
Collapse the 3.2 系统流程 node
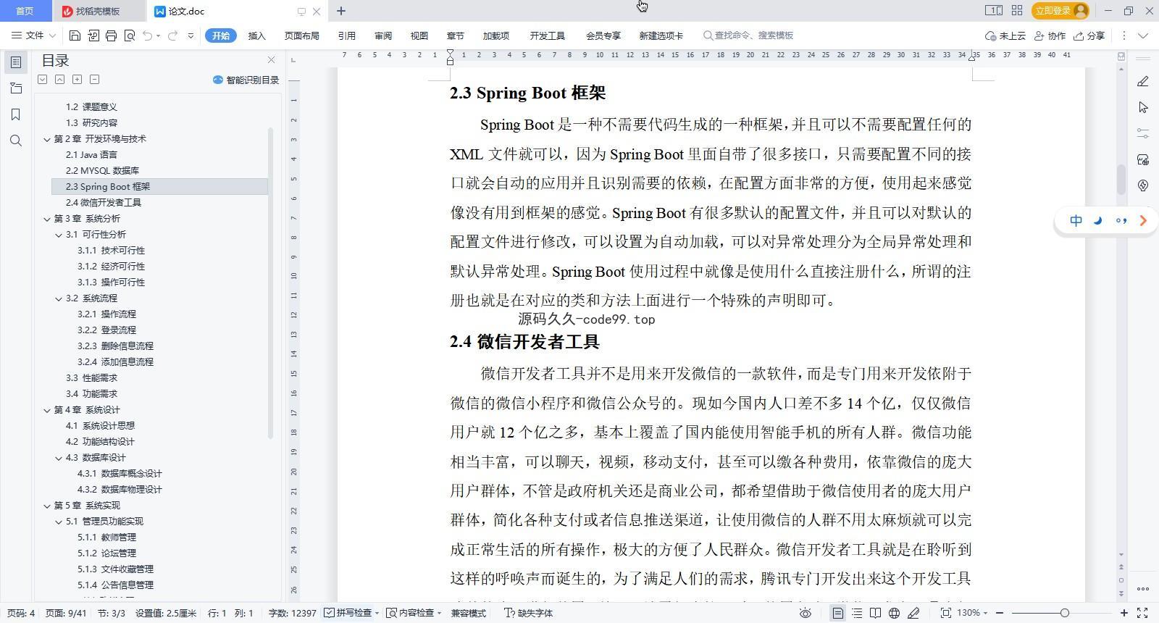click(59, 298)
